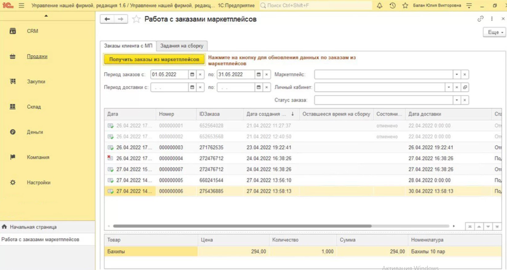Move down one row in the list
The image size is (507, 270).
[x=488, y=227]
